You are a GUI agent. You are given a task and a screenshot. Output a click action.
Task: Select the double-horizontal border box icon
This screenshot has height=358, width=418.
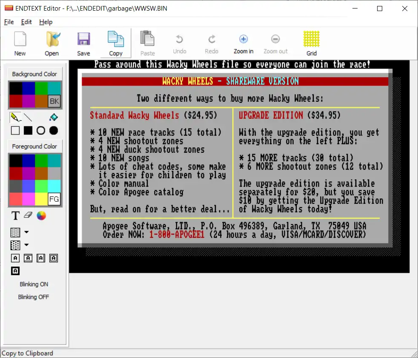click(28, 258)
